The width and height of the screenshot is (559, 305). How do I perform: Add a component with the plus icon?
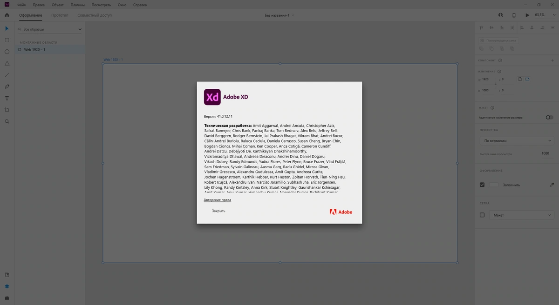(x=552, y=60)
